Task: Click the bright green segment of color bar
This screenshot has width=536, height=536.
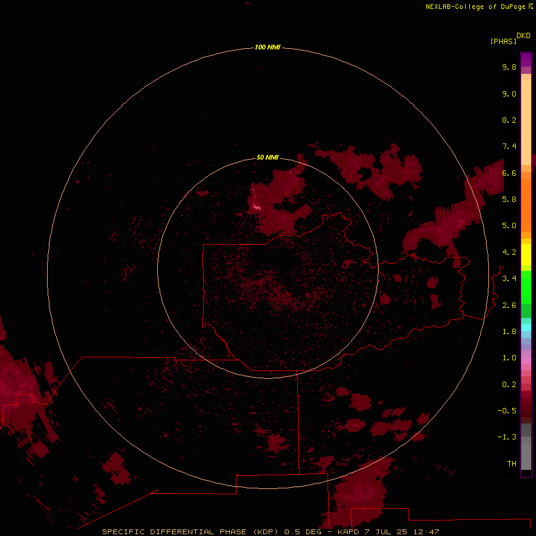Action: (x=526, y=287)
